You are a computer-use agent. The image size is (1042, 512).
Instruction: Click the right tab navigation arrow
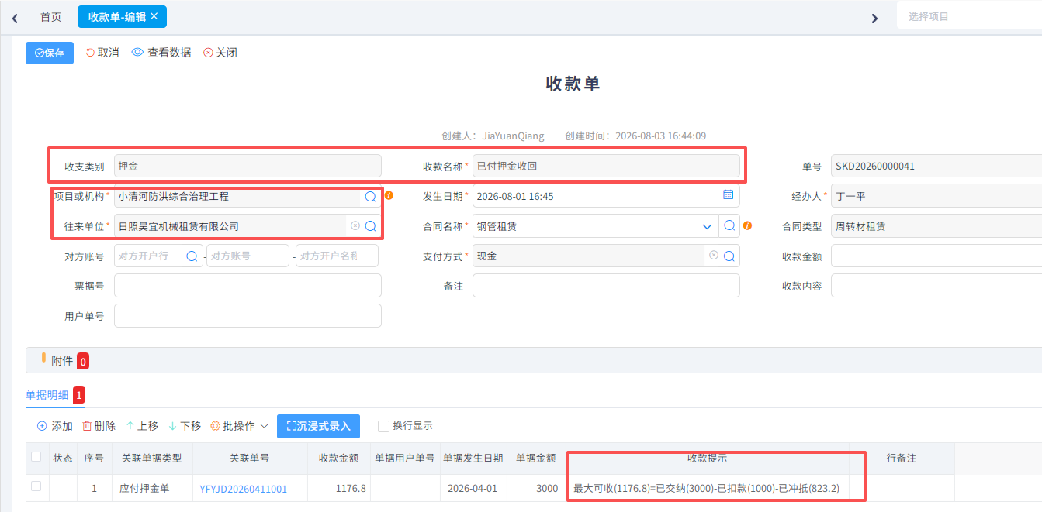[x=874, y=18]
